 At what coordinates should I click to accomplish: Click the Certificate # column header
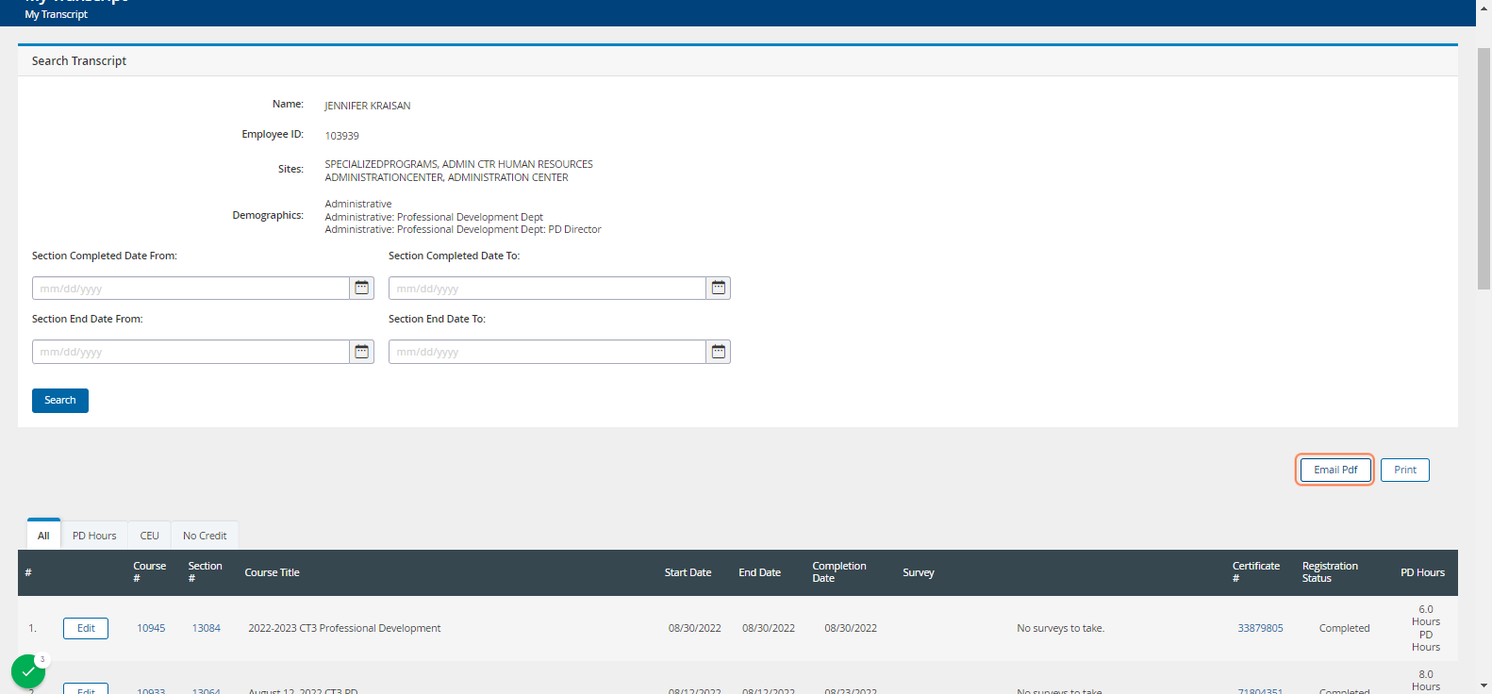click(x=1256, y=572)
